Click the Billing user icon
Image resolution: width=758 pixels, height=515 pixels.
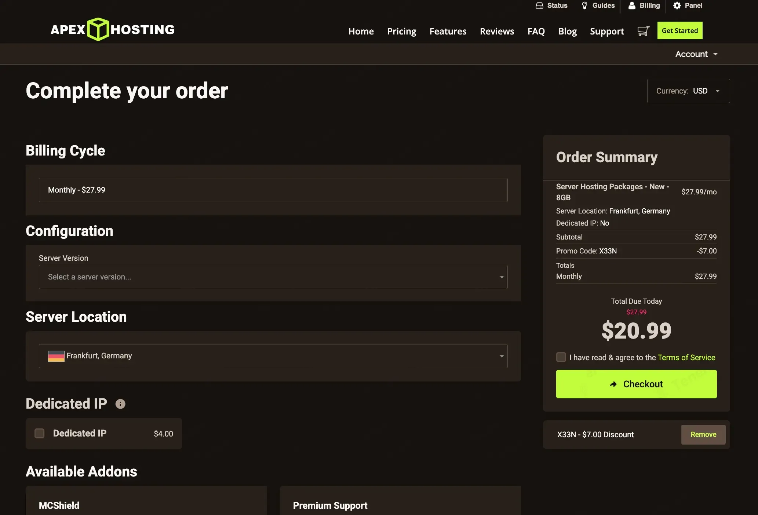[631, 6]
